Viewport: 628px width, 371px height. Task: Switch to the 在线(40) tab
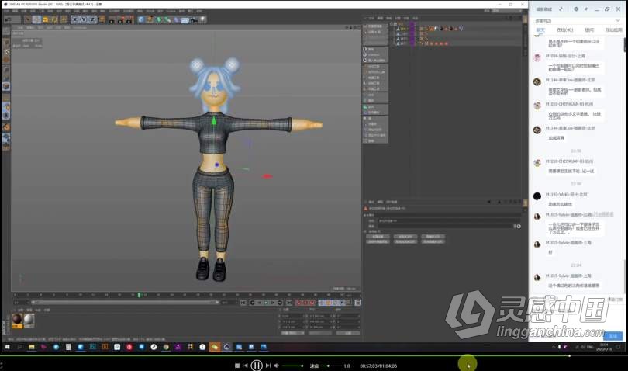tap(564, 30)
